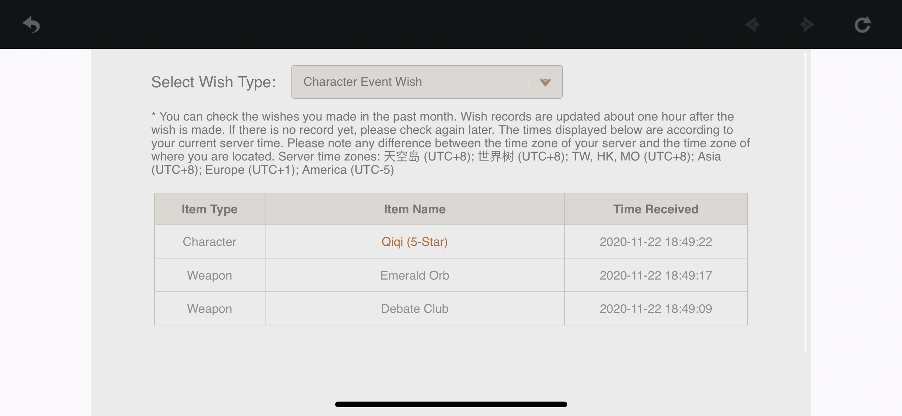
Task: Select the Debate Club row
Action: click(414, 309)
